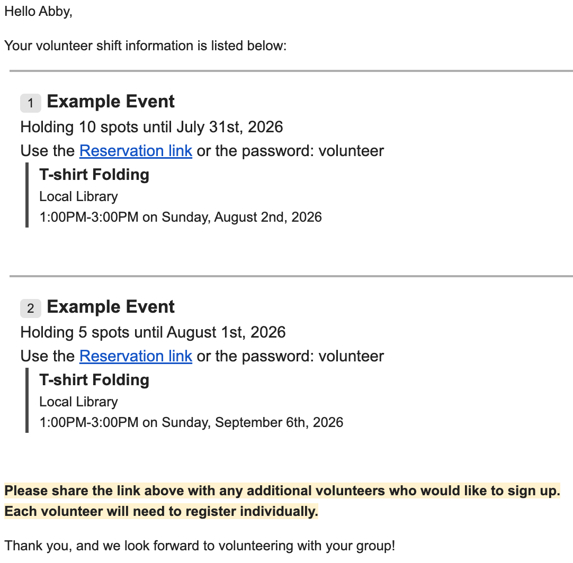The width and height of the screenshot is (573, 563).
Task: Click the second T-shirt Folding shift title
Action: pos(94,380)
